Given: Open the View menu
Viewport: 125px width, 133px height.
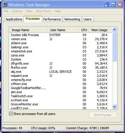Looking at the screenshot, I should 29,11.
